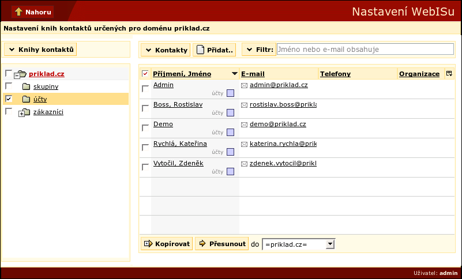Viewport: 462px width, 279px height.
Task: Check the box for Boss, Rostislav
Action: [145, 108]
